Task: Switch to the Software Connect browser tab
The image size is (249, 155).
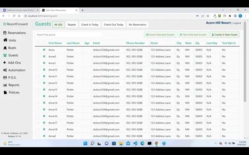Action: pyautogui.click(x=21, y=10)
